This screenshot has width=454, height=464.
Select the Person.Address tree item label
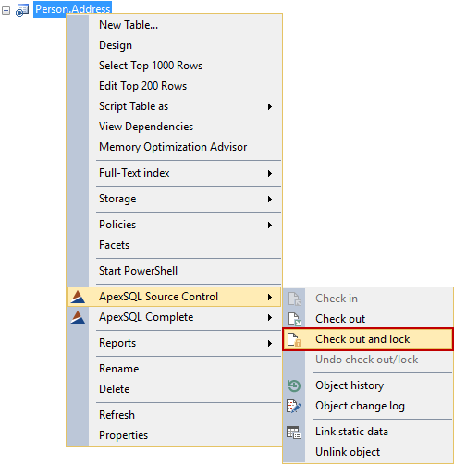72,9
